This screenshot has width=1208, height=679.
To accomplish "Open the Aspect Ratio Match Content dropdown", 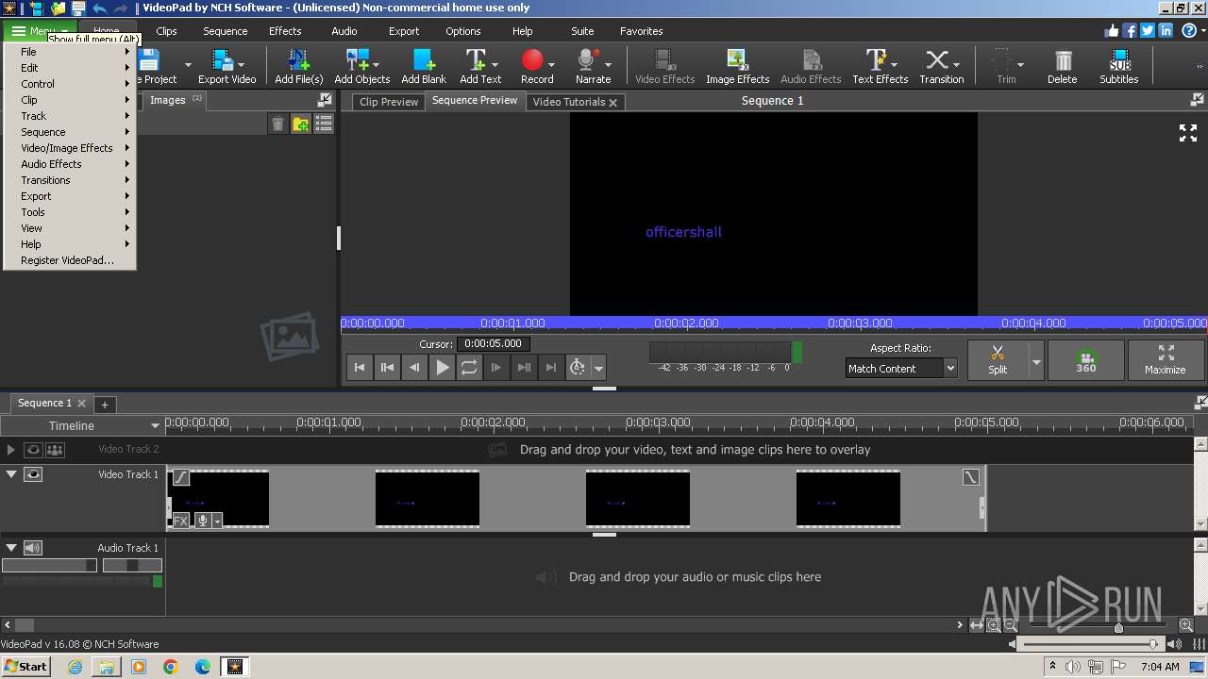I will pos(901,369).
